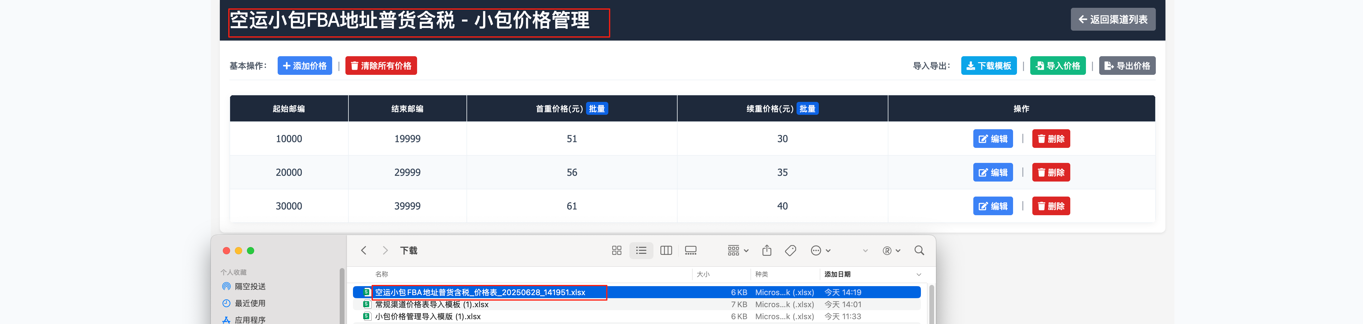This screenshot has width=1363, height=324.
Task: Click 批量 badge beside 首重价格(元)
Action: (x=597, y=109)
